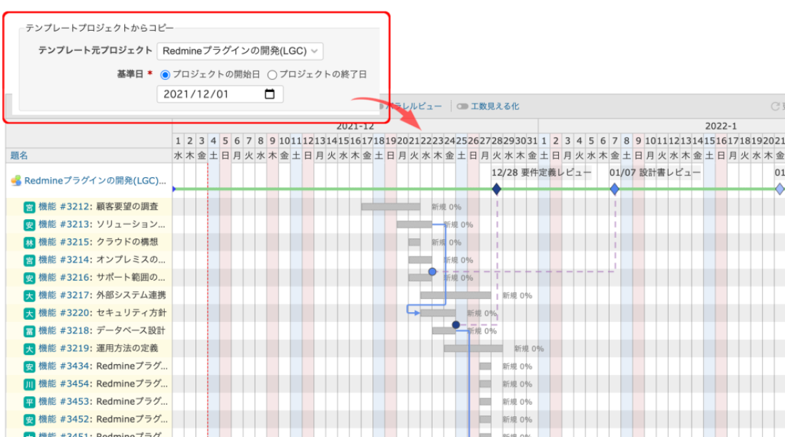Click the 2022-1 month header
The height and width of the screenshot is (437, 785).
click(x=721, y=126)
